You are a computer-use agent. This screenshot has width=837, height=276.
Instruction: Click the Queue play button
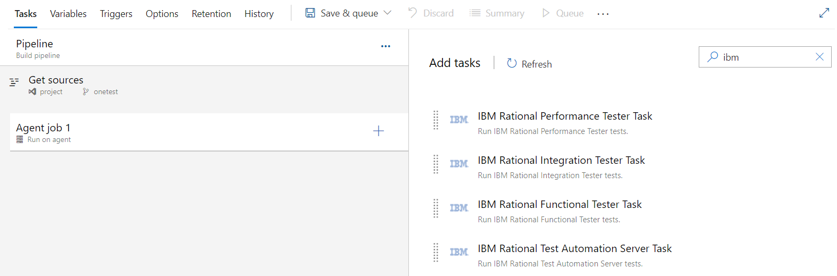point(563,13)
